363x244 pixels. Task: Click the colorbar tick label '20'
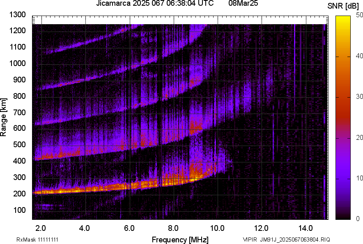tap(360, 138)
